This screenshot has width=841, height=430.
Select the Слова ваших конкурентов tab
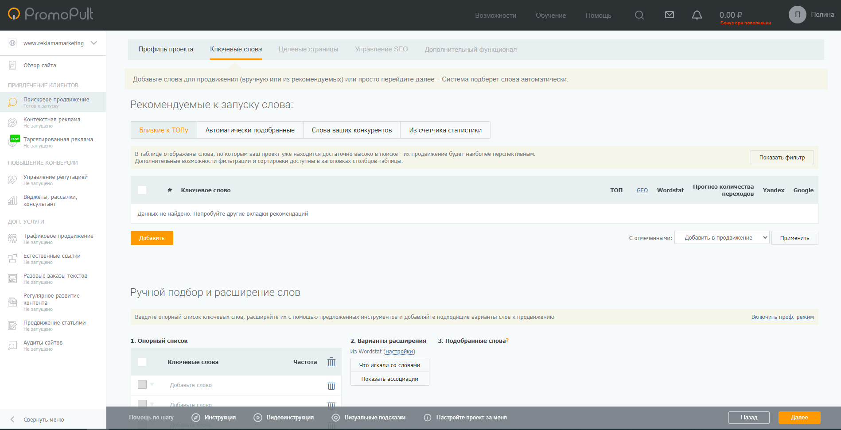coord(352,130)
